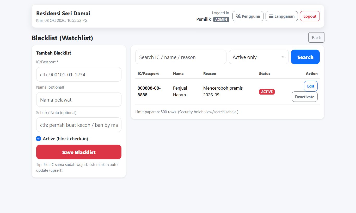
Task: Click the Sebab / Nota input field
Action: 79,125
